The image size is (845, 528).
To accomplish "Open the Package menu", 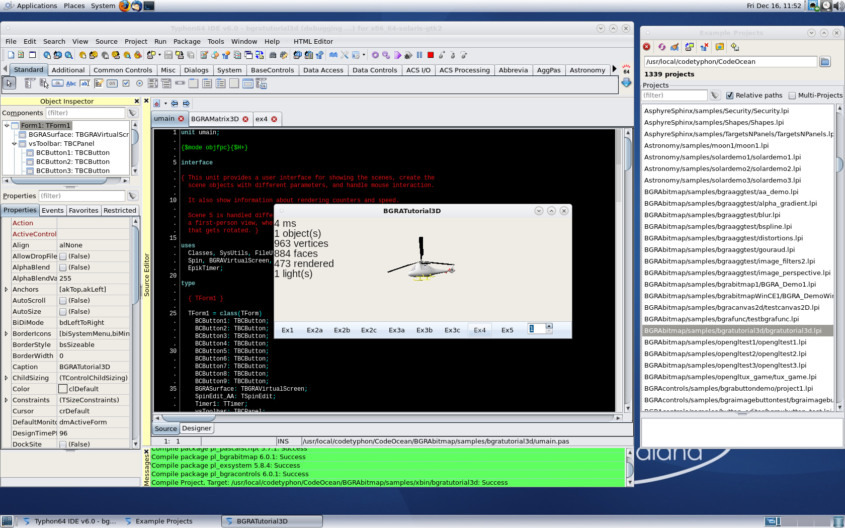I will tap(187, 41).
